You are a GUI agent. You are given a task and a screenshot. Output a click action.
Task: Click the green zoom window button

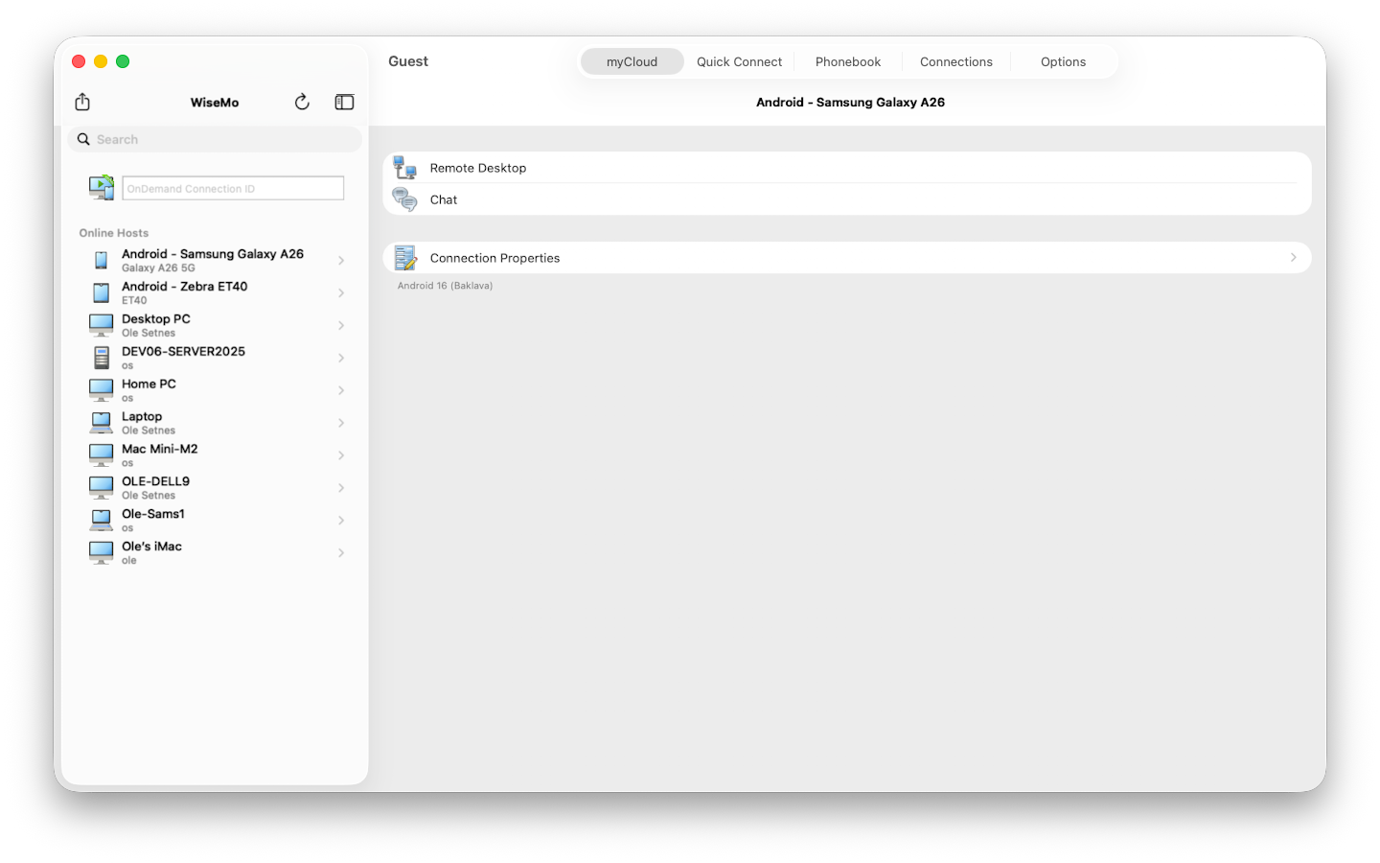123,61
